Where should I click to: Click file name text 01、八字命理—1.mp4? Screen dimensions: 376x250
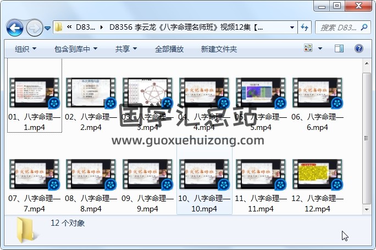tap(34, 122)
